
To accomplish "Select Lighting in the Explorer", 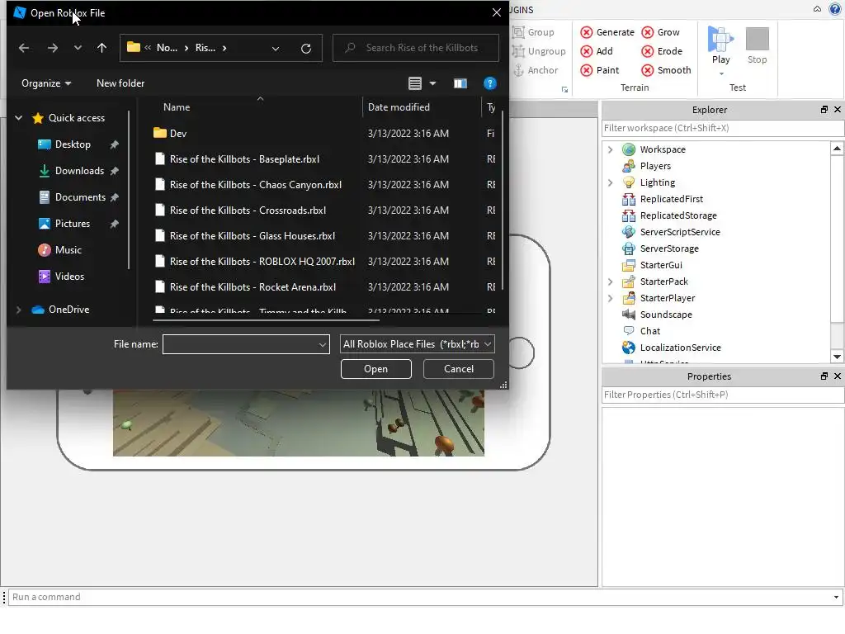I will click(657, 182).
